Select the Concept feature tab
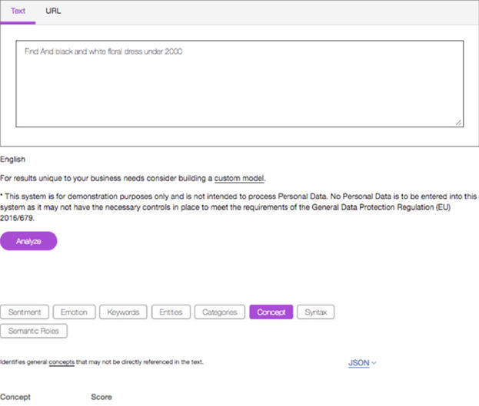 click(x=271, y=312)
